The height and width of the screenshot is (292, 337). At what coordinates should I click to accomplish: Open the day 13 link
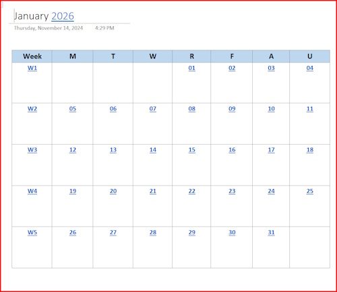[113, 150]
